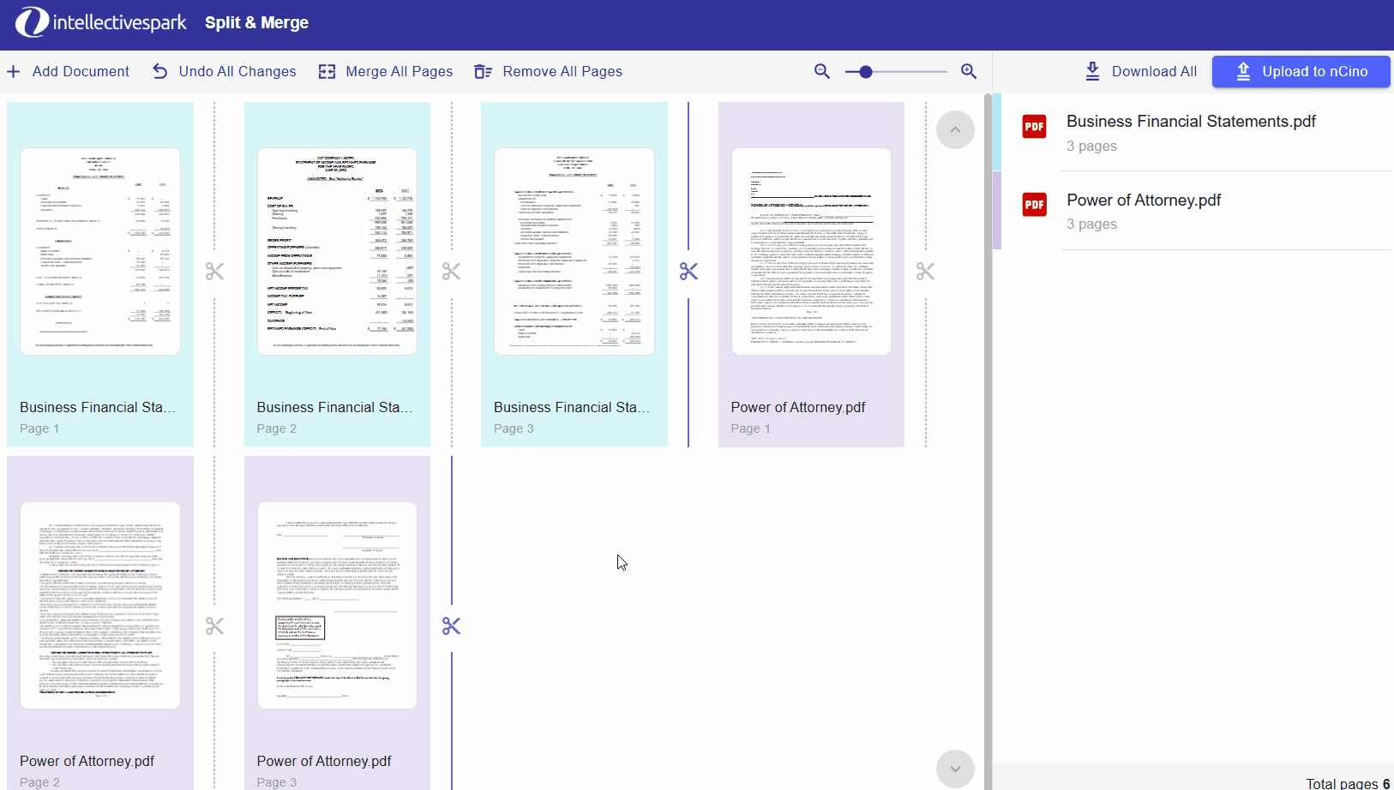Screen dimensions: 1394x790
Task: Click the Download All link
Action: (x=1139, y=71)
